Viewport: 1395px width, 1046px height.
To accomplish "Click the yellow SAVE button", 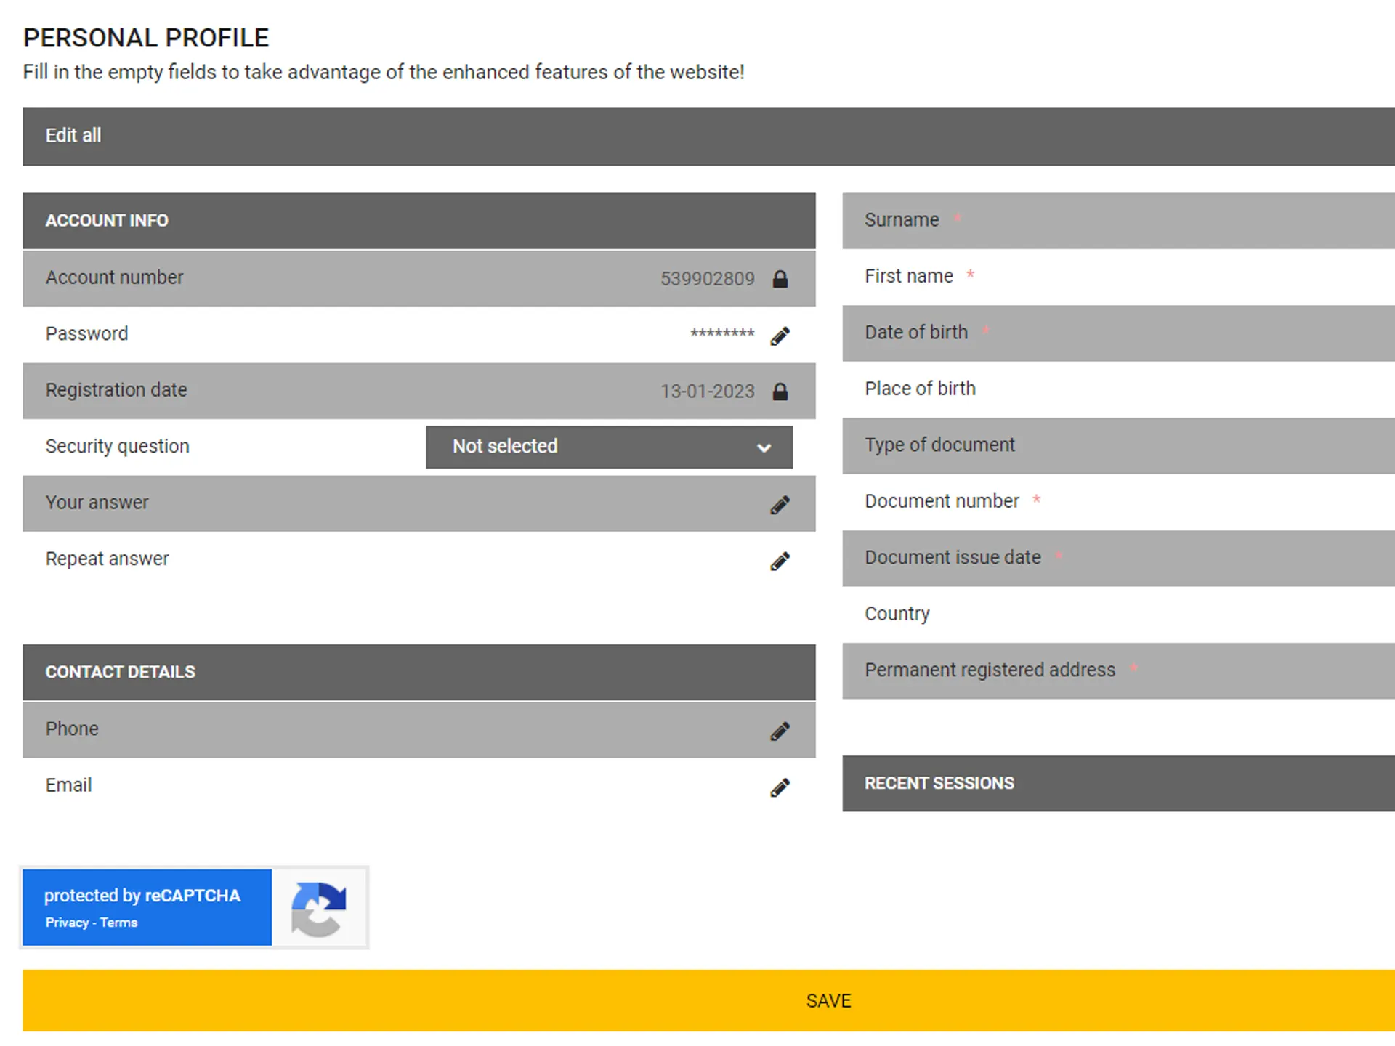I will point(708,1000).
